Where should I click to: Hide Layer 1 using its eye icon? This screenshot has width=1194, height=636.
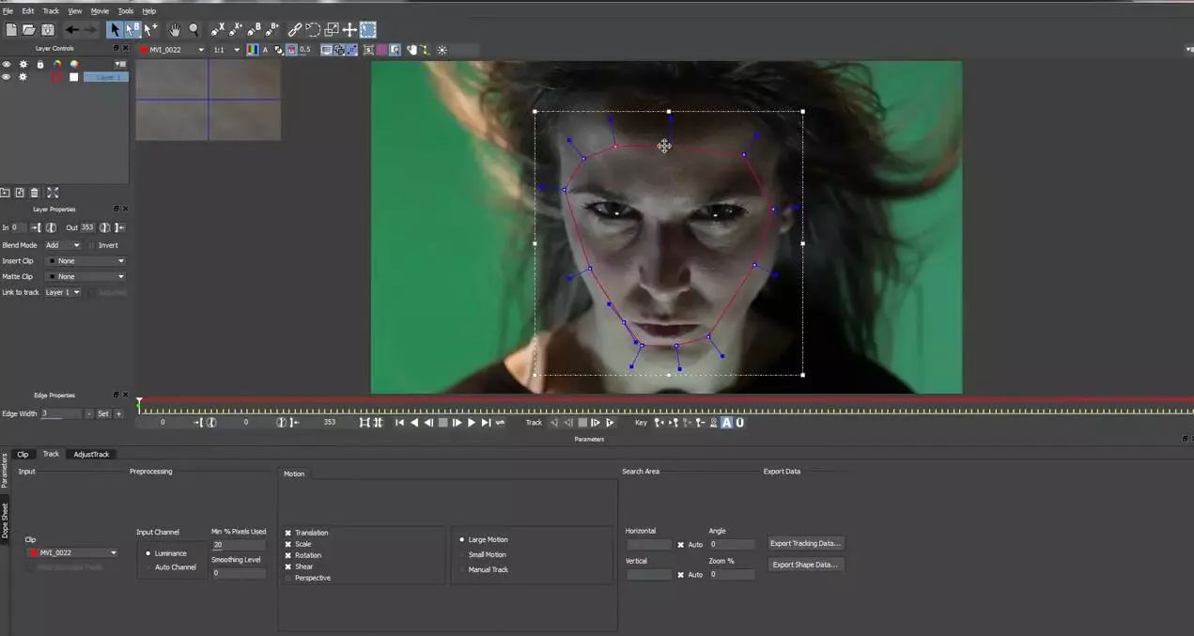[7, 77]
